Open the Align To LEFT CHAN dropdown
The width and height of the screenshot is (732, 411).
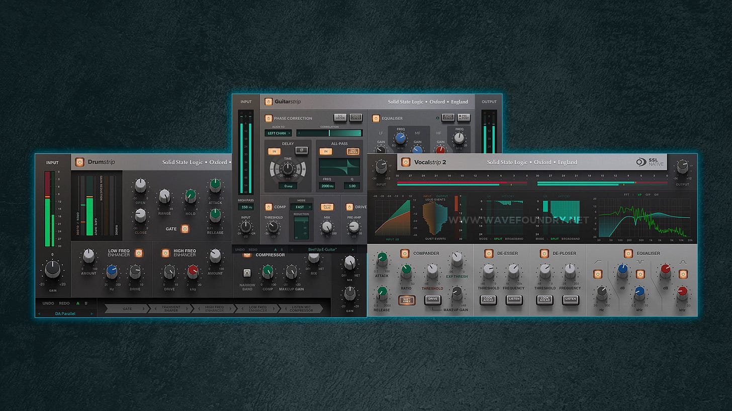tap(278, 133)
